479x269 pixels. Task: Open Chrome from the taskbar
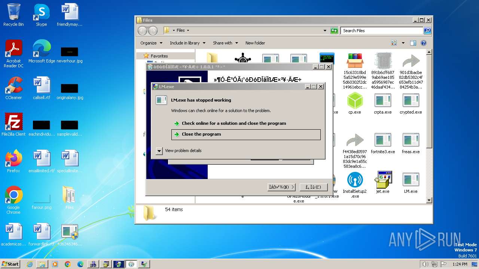(68, 264)
